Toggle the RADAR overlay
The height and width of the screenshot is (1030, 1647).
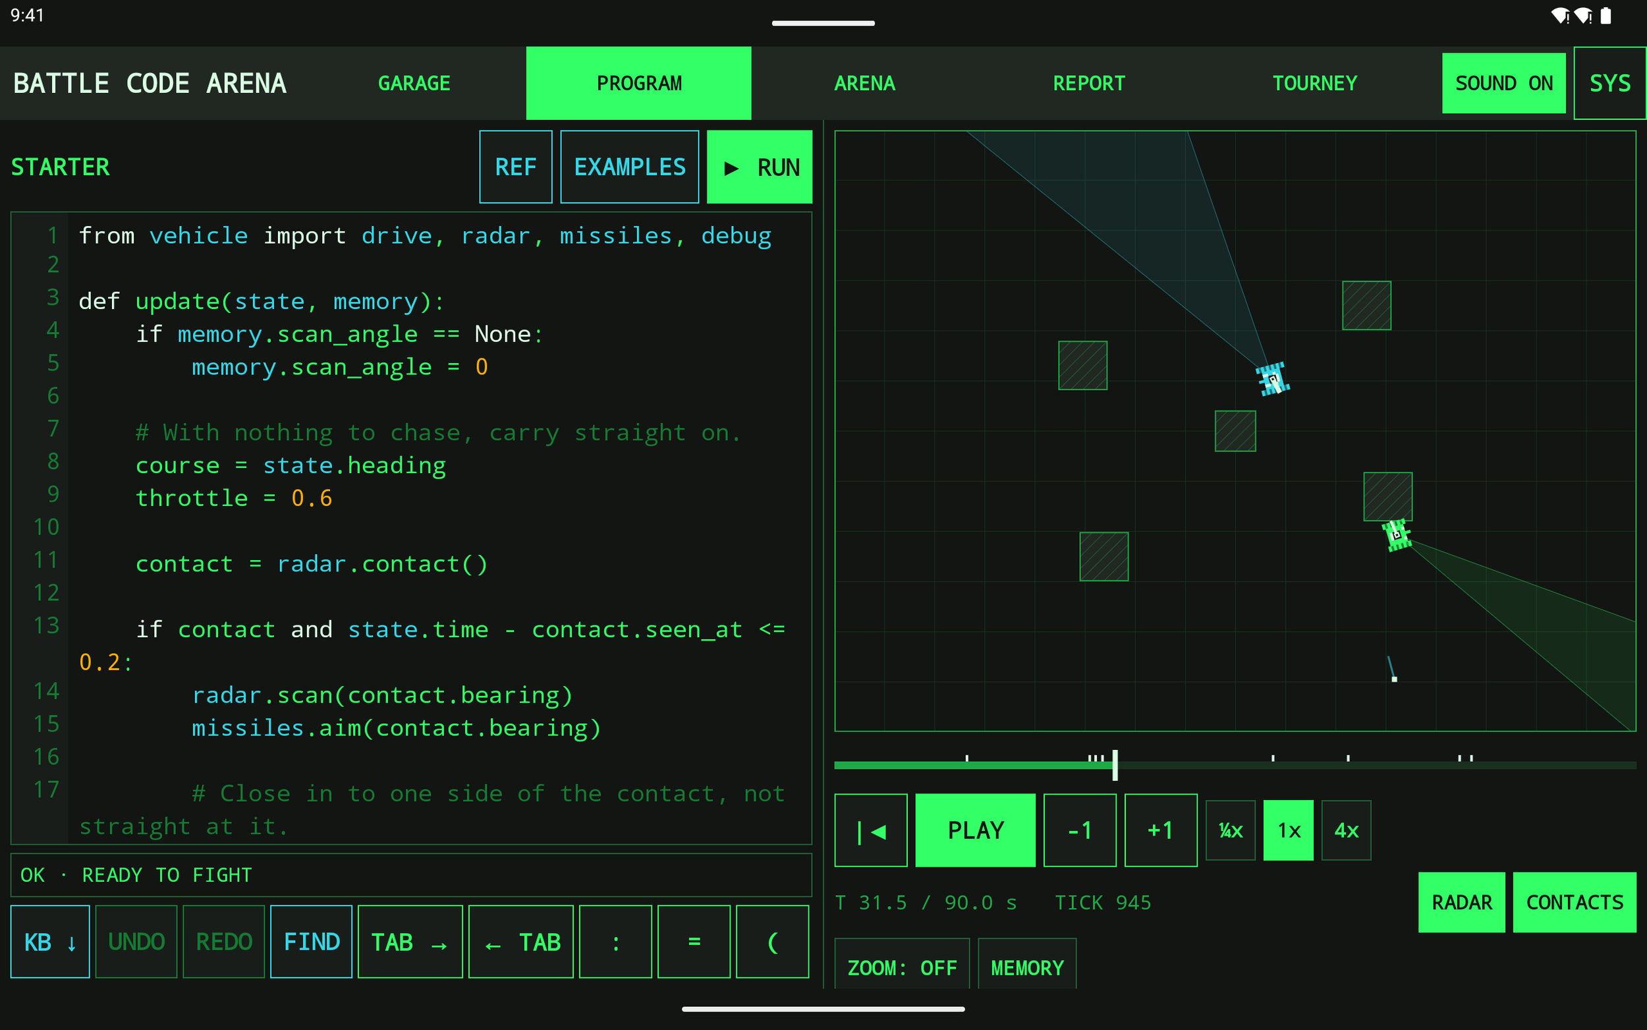pos(1461,902)
